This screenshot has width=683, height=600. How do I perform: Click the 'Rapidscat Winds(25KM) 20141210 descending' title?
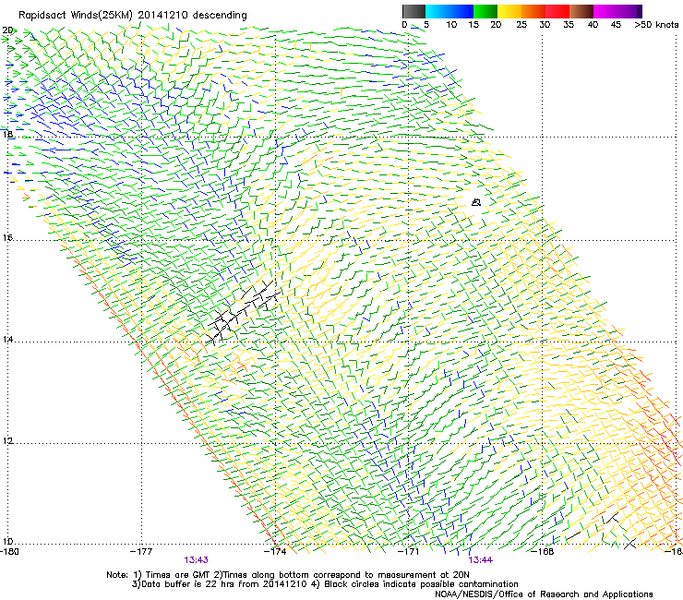132,16
